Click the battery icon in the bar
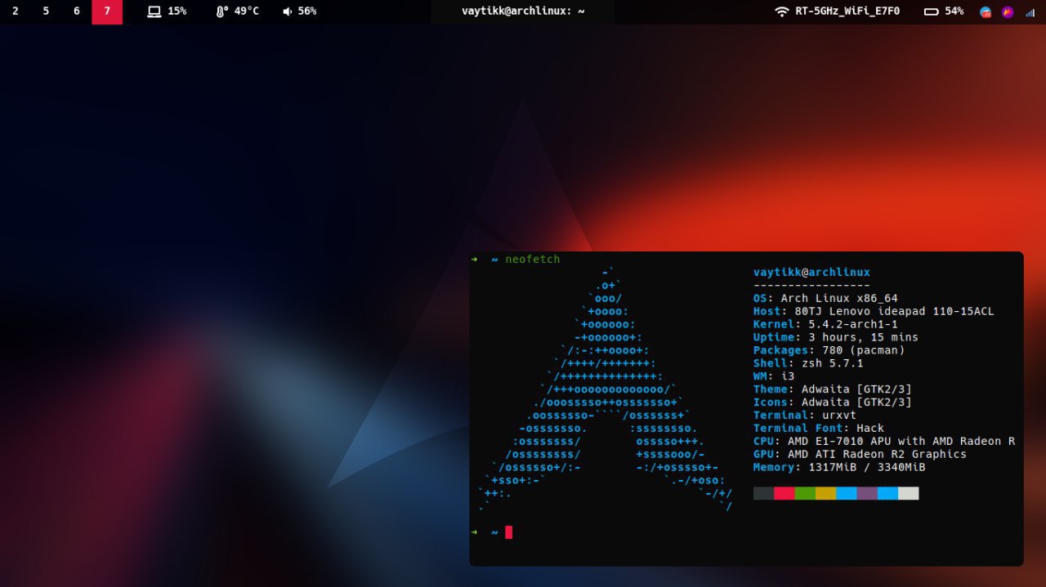1046x587 pixels. pyautogui.click(x=931, y=11)
